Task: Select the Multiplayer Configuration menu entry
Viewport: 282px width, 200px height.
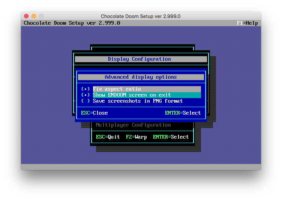Action: pyautogui.click(x=133, y=125)
